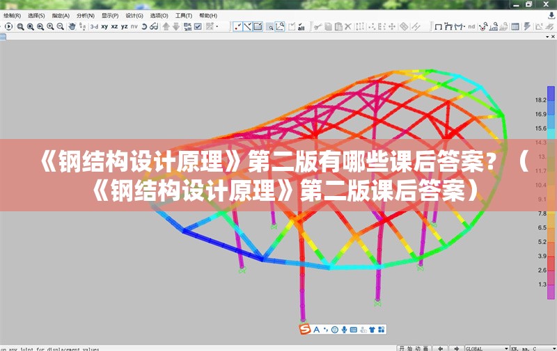Click the Sogou input method S logo
Viewport: 557px width, 351px height.
(305, 329)
